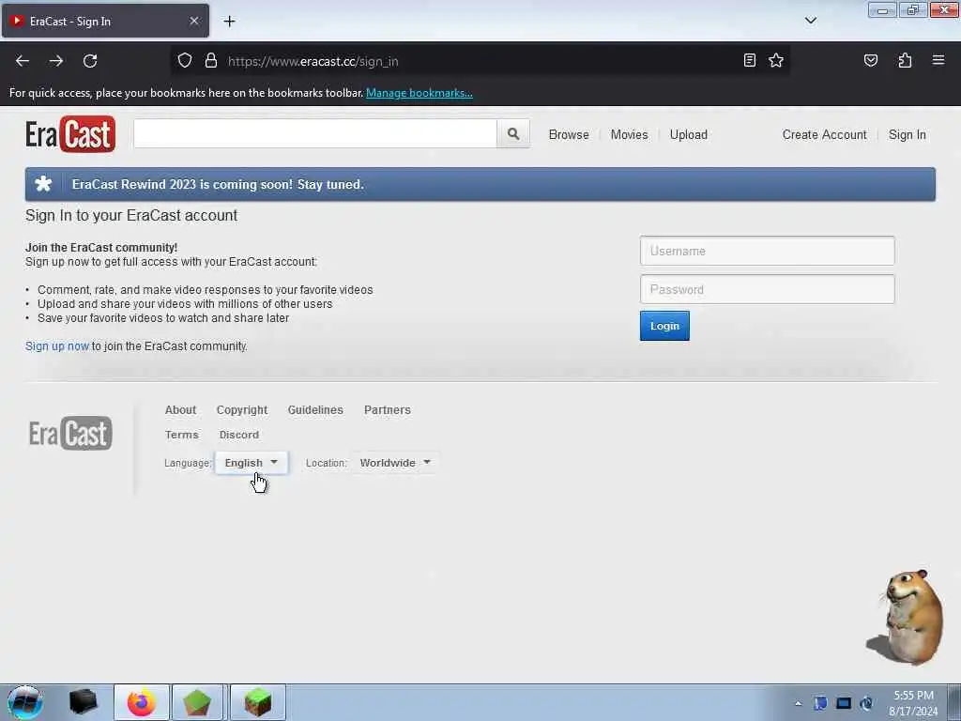The height and width of the screenshot is (721, 961).
Task: Expand the English language dropdown
Action: 252,463
